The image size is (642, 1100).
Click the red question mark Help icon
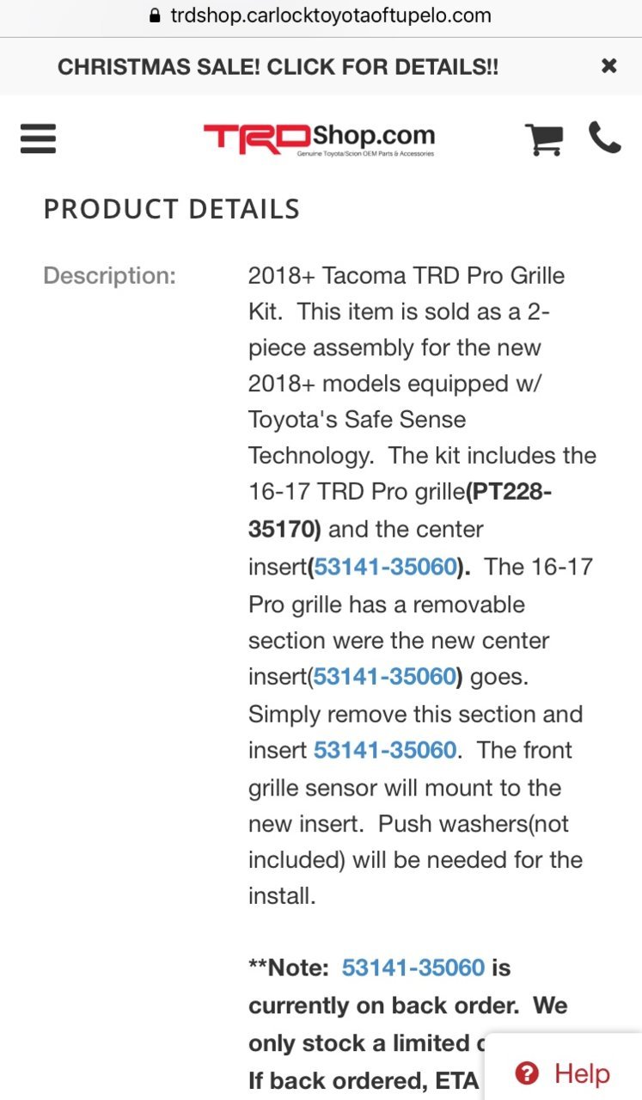click(526, 1073)
